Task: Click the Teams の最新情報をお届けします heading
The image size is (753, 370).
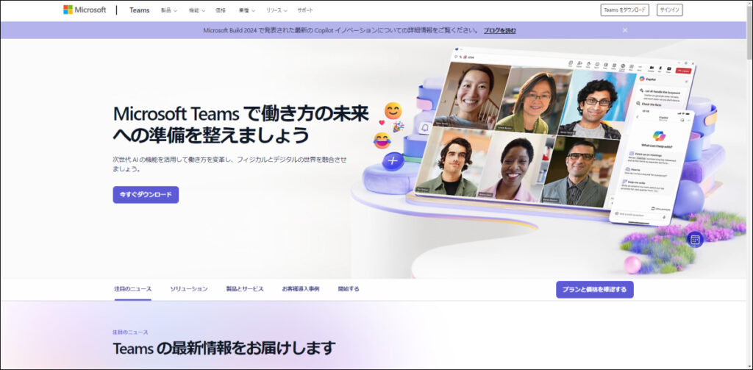Action: click(x=224, y=348)
